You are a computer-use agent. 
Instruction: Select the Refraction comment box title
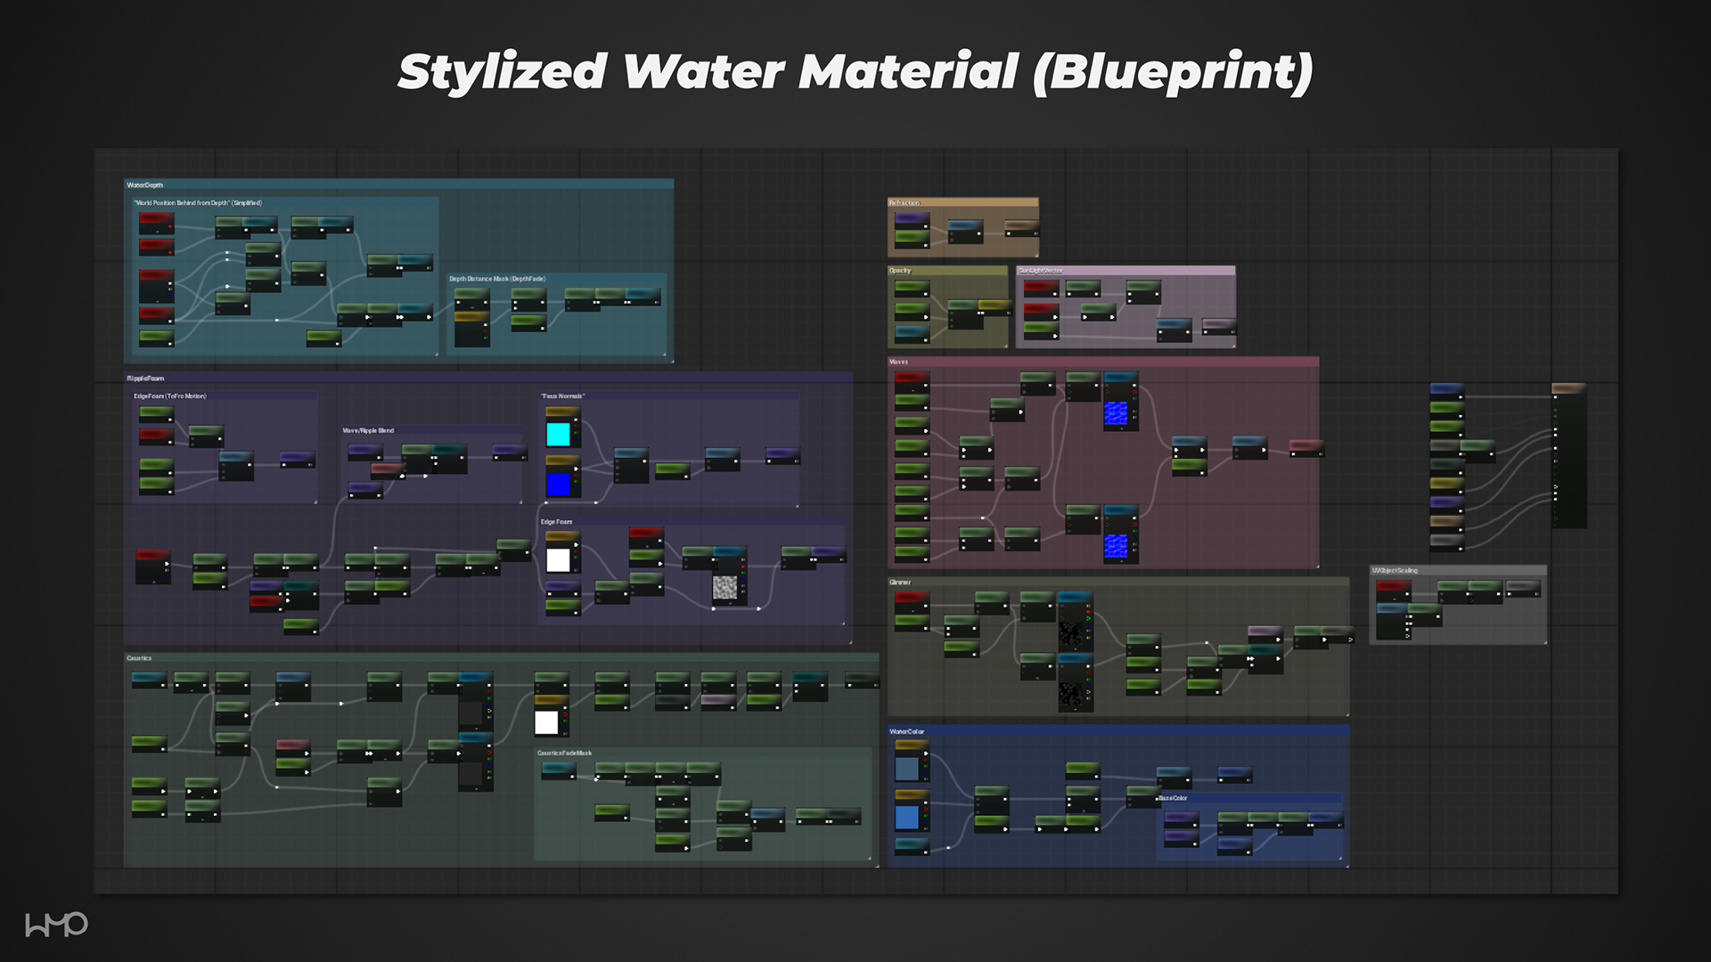(905, 203)
